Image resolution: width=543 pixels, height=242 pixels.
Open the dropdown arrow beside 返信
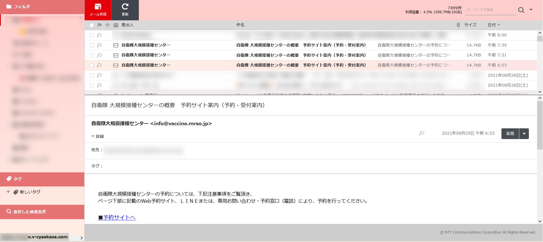[x=524, y=134]
